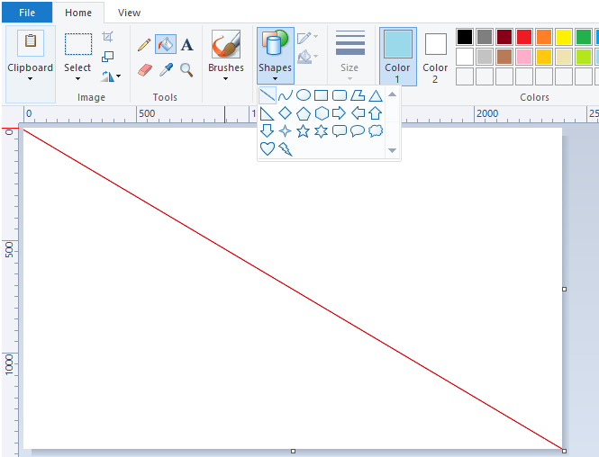599x457 pixels.
Task: Open the Clipboard dropdown
Action: click(31, 79)
